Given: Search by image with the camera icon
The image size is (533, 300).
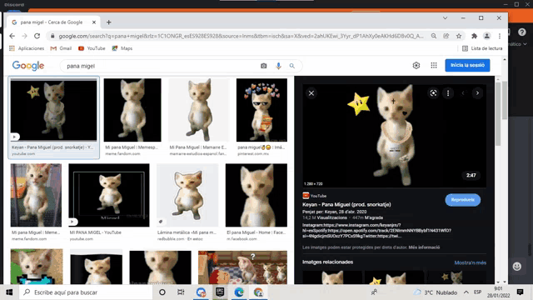Looking at the screenshot, I should point(263,66).
